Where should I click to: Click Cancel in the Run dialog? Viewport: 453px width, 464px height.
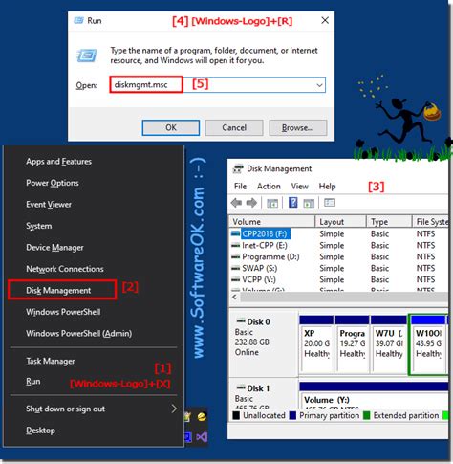coord(234,127)
